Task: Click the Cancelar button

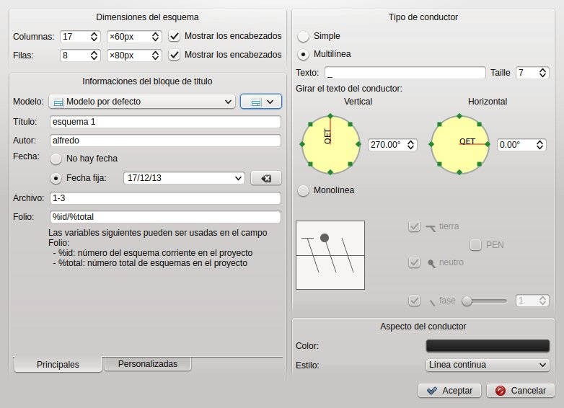Action: click(x=521, y=391)
